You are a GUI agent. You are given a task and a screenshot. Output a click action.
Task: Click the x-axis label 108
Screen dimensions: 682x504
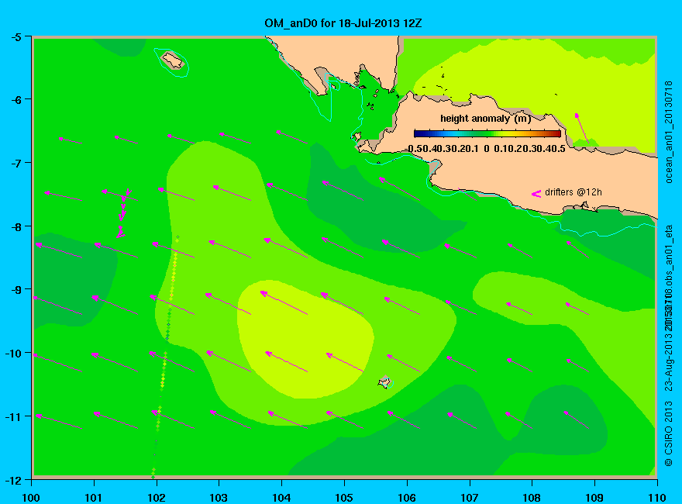[x=532, y=497]
